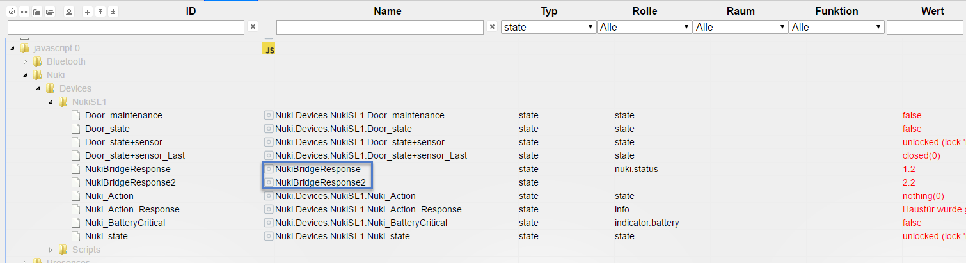Click the expert mode person icon
This screenshot has width=966, height=263.
pyautogui.click(x=69, y=12)
